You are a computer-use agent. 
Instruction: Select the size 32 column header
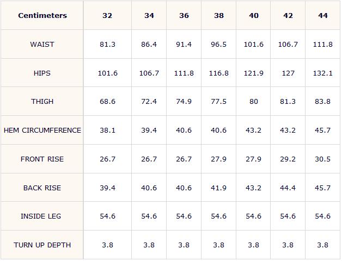(107, 15)
